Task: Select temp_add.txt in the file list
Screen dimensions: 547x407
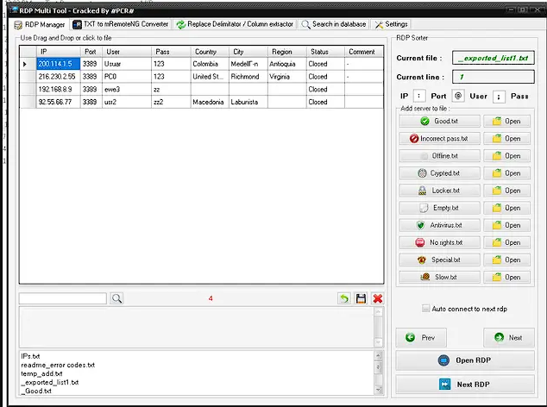Action: (42, 373)
